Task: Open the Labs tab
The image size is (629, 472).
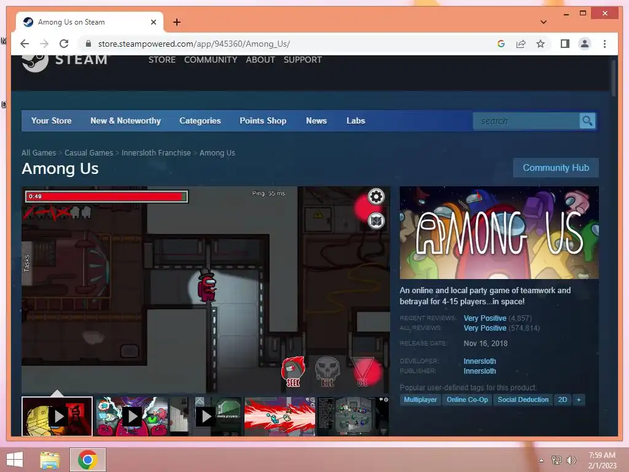Action: 356,121
